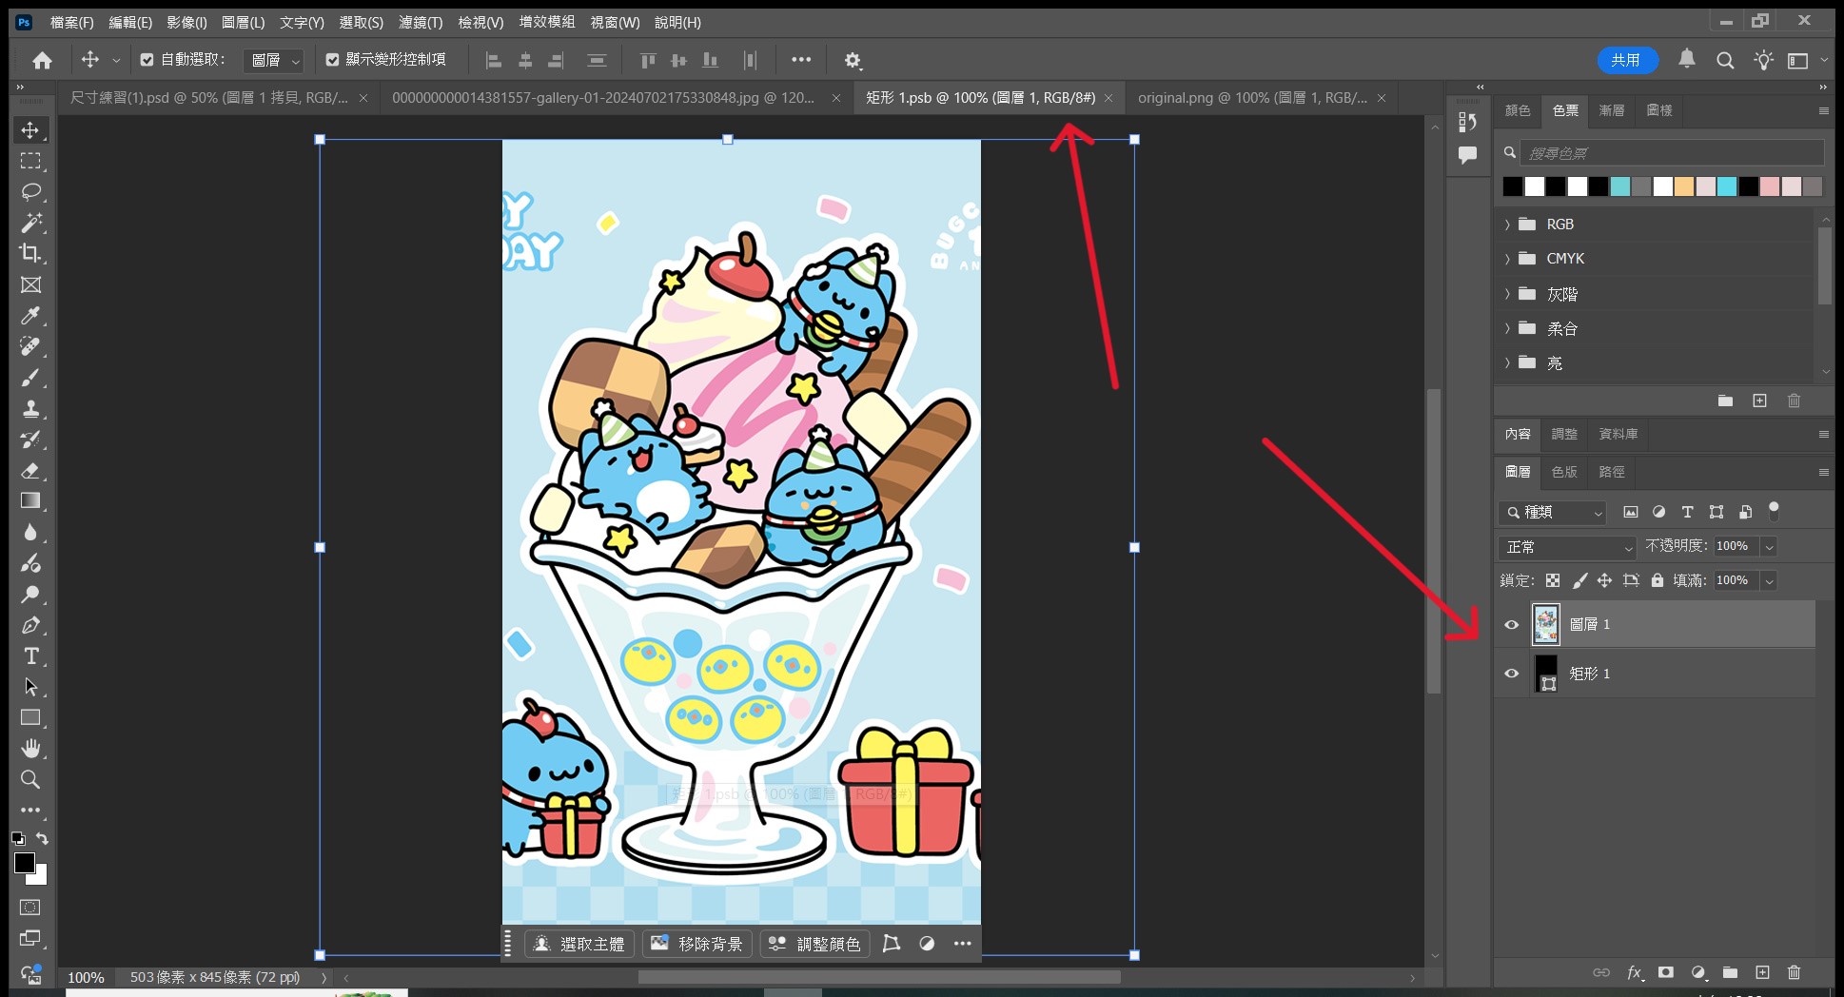Select the Rectangle shape tool
This screenshot has width=1844, height=997.
30,717
